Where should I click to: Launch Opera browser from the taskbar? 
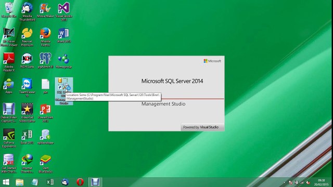pyautogui.click(x=80, y=182)
